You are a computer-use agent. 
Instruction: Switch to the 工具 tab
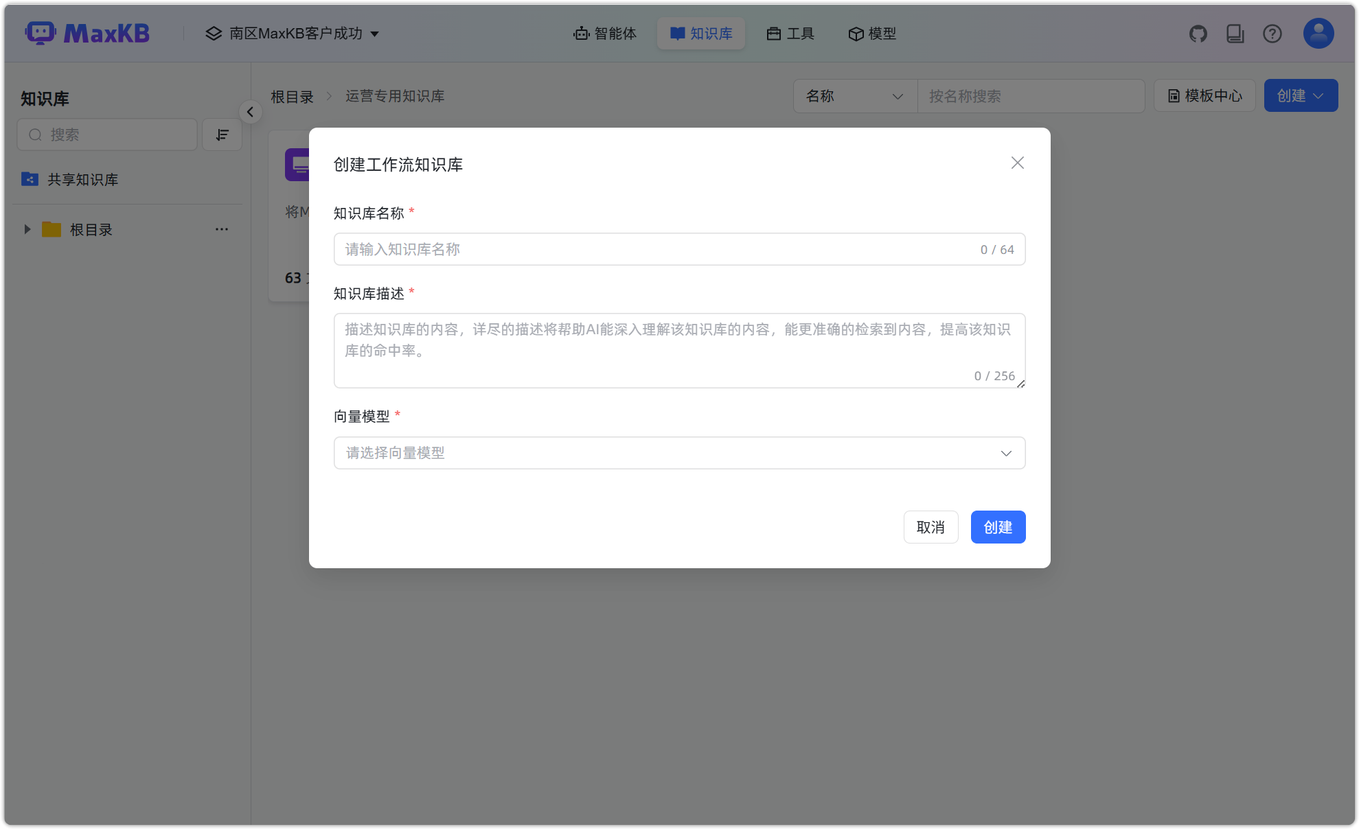tap(790, 33)
